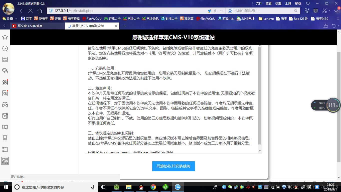Open the history clock icon in sidebar

pyautogui.click(x=5, y=48)
